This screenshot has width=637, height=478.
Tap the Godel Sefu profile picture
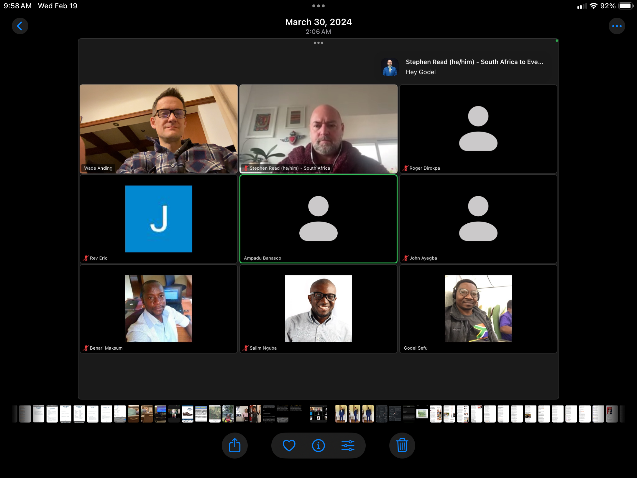click(478, 309)
